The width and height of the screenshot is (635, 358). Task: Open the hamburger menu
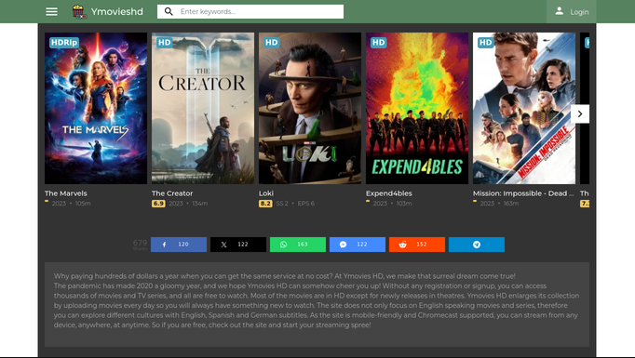[x=51, y=12]
